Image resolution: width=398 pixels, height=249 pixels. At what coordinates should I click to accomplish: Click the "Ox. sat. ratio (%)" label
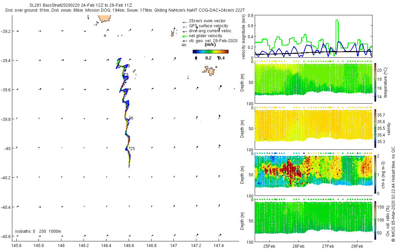[x=388, y=220]
